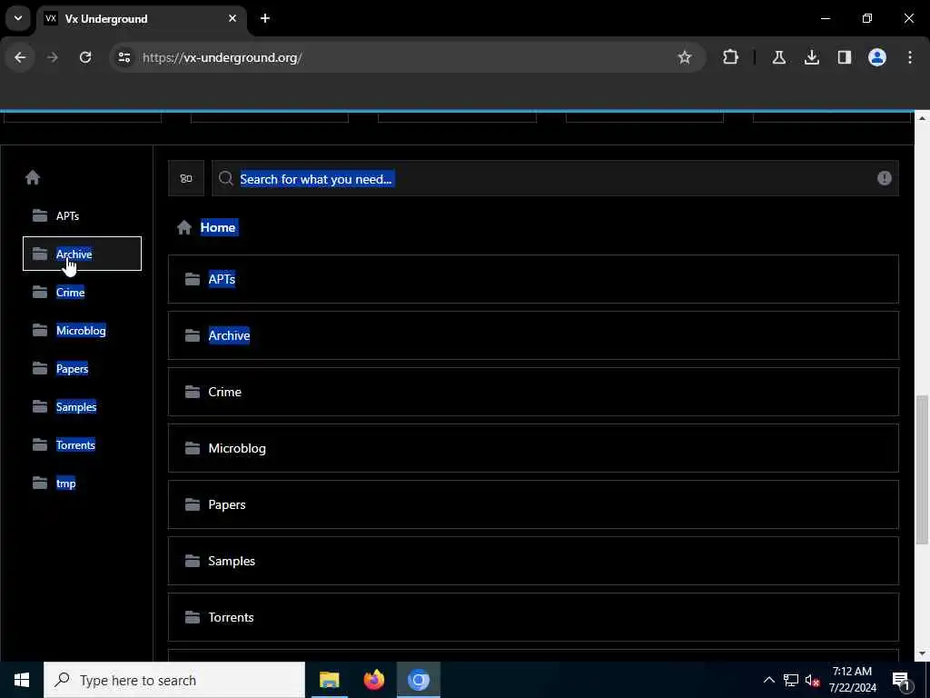
Task: Open the Samples row in the main list
Action: 533,561
